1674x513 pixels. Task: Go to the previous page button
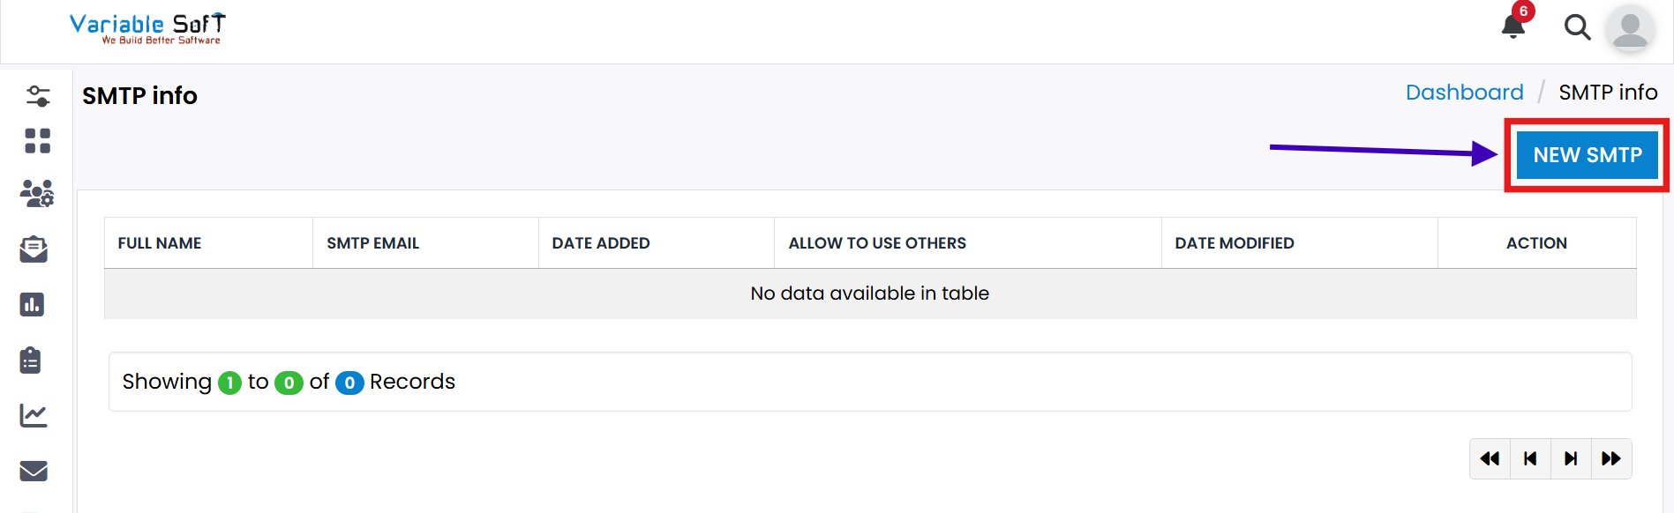pyautogui.click(x=1530, y=458)
